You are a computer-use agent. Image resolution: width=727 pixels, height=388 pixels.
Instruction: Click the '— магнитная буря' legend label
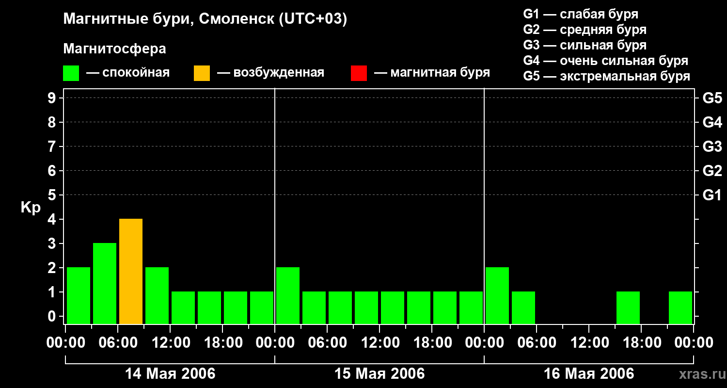click(x=432, y=73)
